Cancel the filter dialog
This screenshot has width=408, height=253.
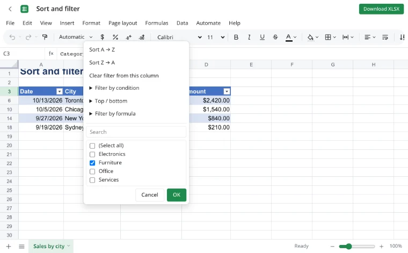click(150, 195)
